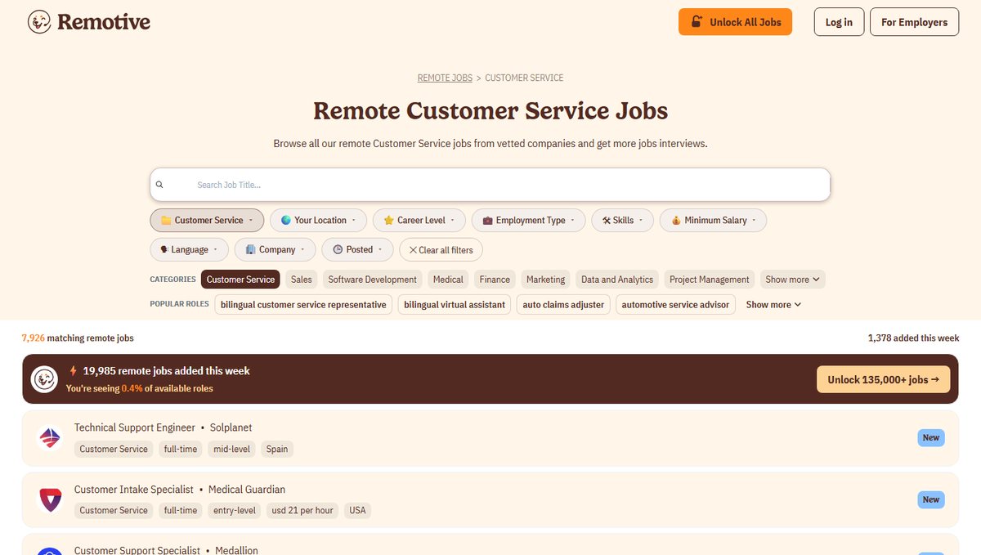Click the usd 21 per hour tag
Viewport: 981px width, 555px height.
(302, 510)
